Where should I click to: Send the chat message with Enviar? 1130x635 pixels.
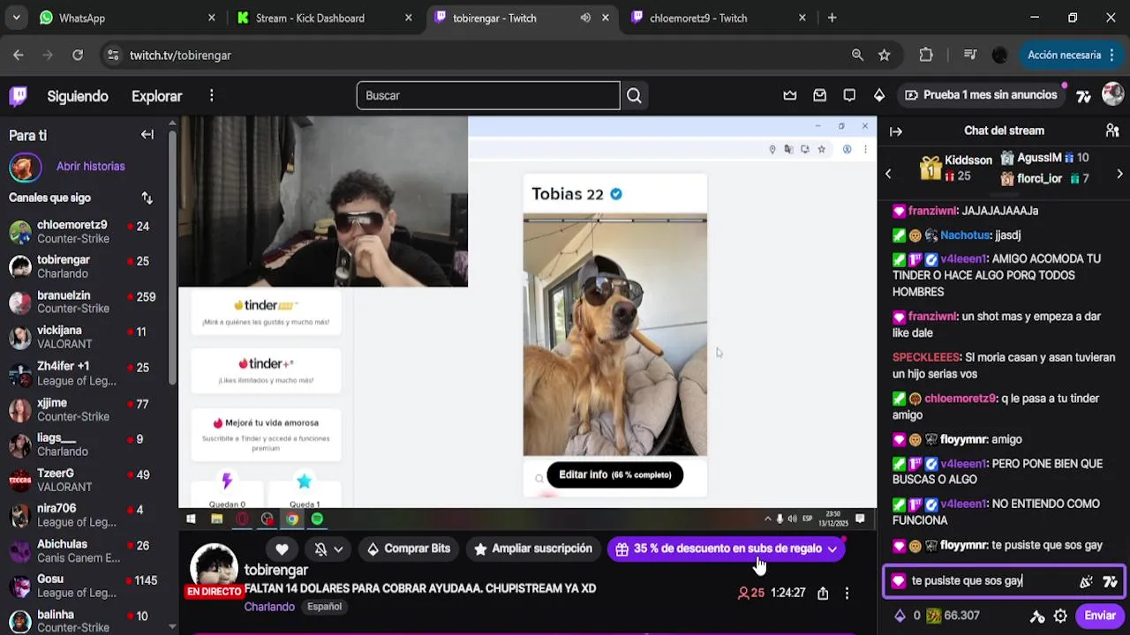pyautogui.click(x=1099, y=616)
